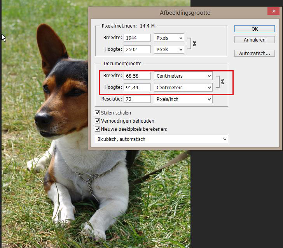
Task: Open the Automatisch... options
Action: click(255, 53)
